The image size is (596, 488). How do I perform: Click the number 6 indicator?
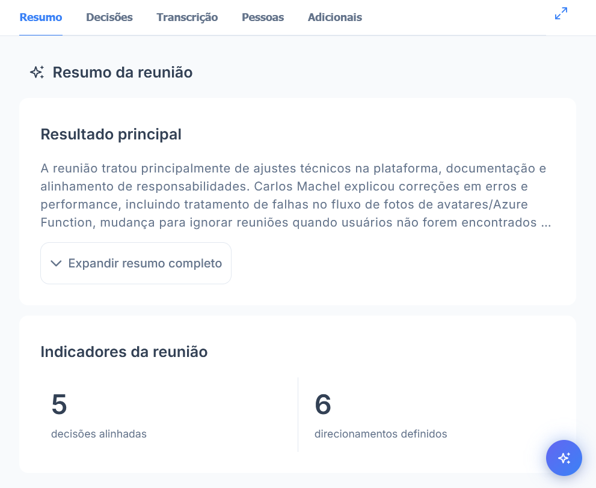tap(323, 404)
